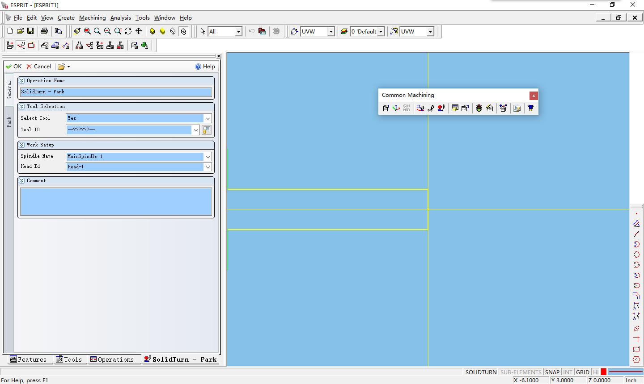The height and width of the screenshot is (384, 644).
Task: Click the Rotate view circular-arrows icon
Action: click(x=128, y=31)
